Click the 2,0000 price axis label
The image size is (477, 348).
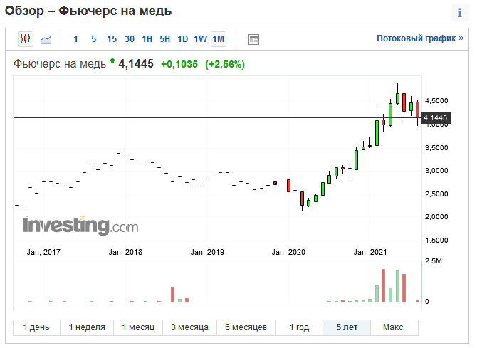[x=436, y=217]
